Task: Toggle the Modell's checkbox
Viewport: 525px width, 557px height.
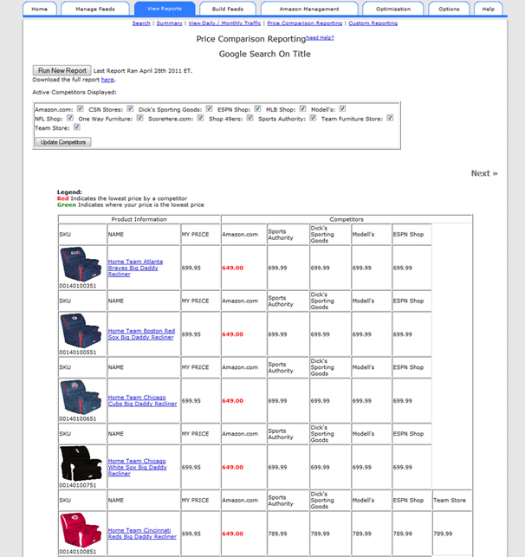Action: [x=342, y=108]
